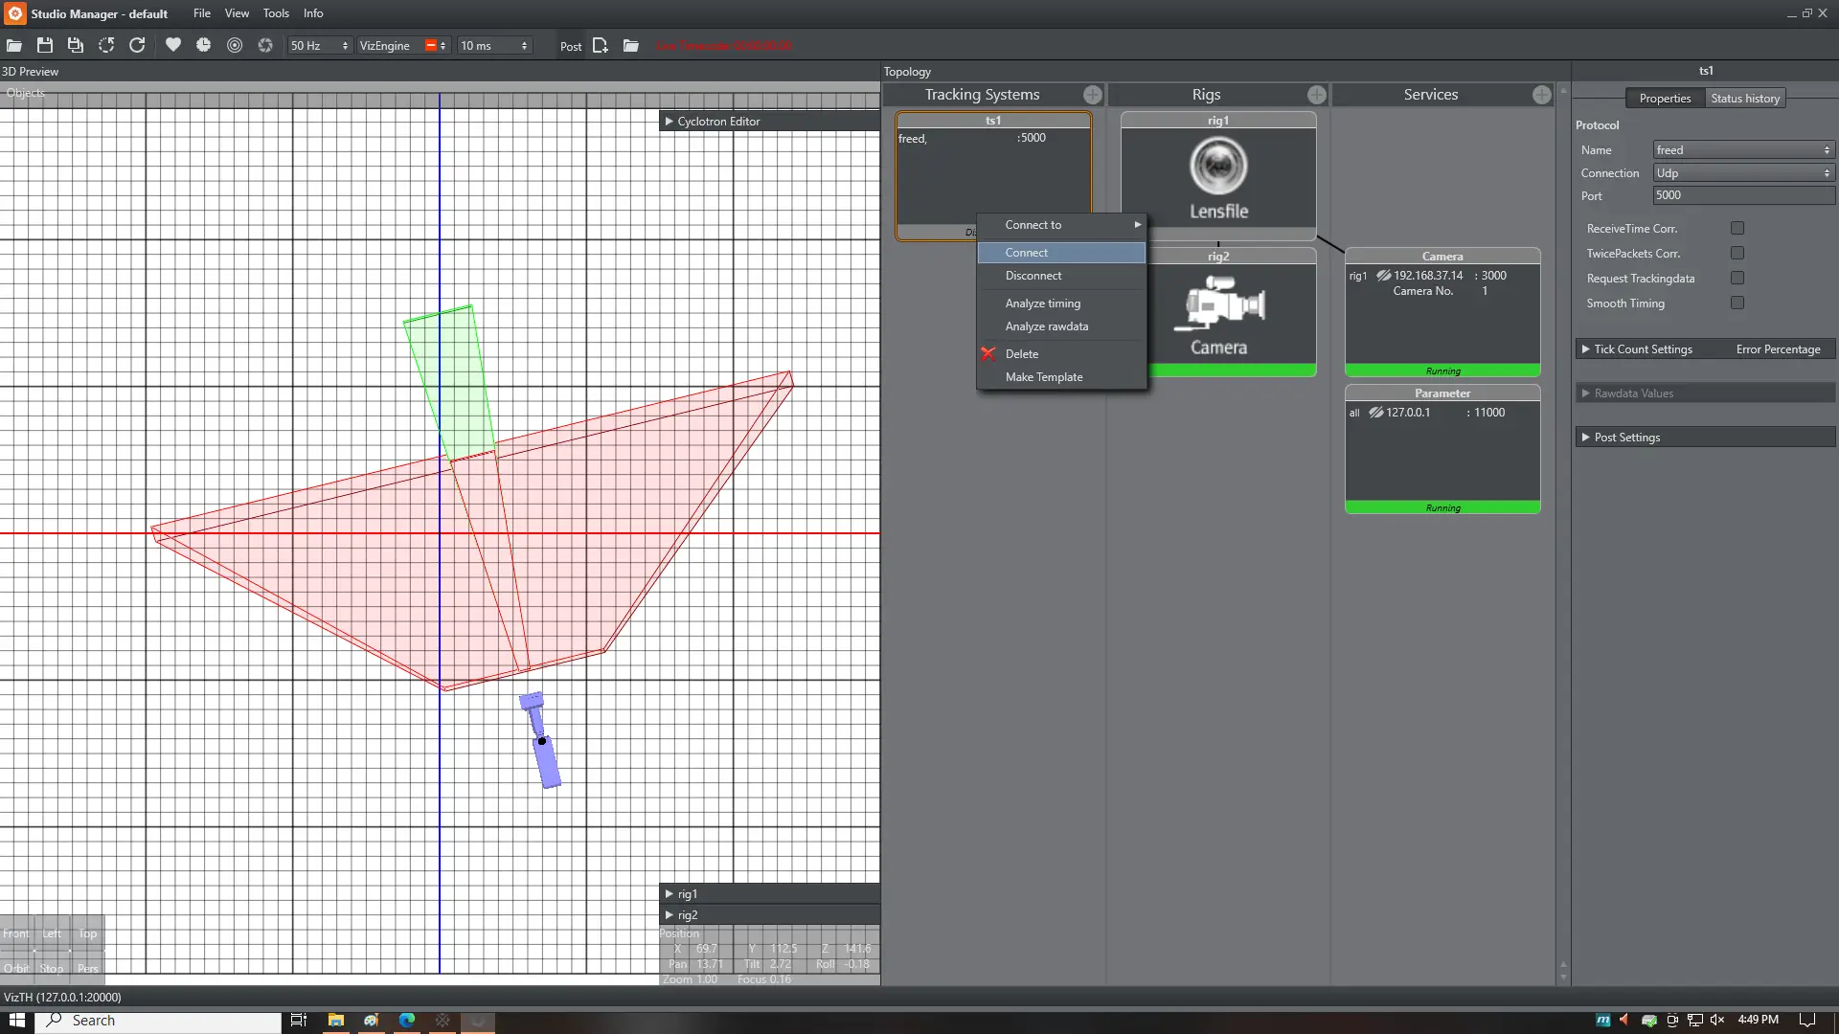
Task: Click the open folder icon in toolbar
Action: point(14,46)
